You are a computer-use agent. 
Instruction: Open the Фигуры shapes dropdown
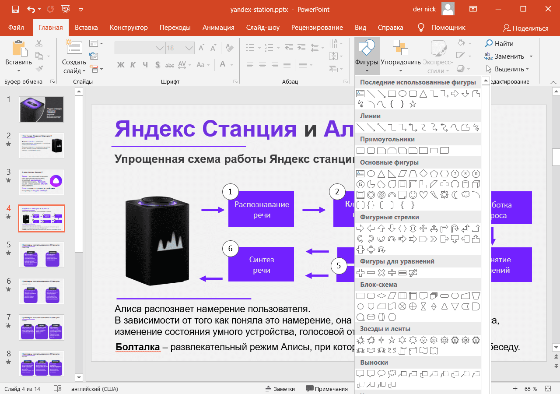tap(367, 57)
